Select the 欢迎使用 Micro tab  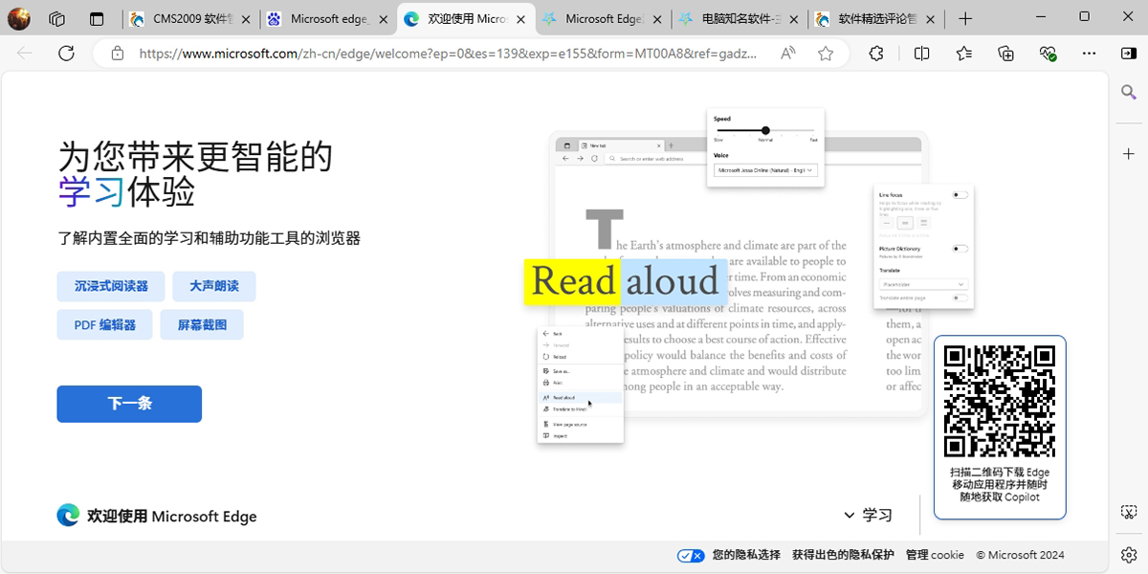click(x=466, y=19)
